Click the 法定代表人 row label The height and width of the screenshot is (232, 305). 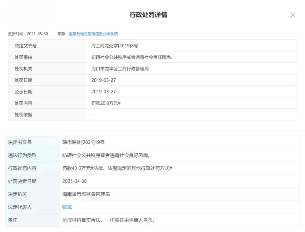(20, 207)
